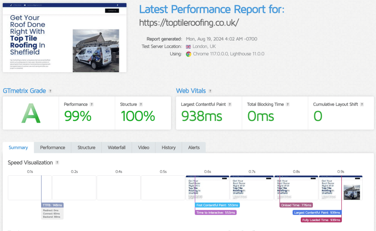Screen dimensions: 376x231
Task: Click the 99% Performance score
Action: [78, 116]
